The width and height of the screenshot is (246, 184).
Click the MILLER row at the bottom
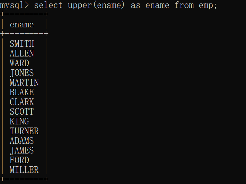24,170
